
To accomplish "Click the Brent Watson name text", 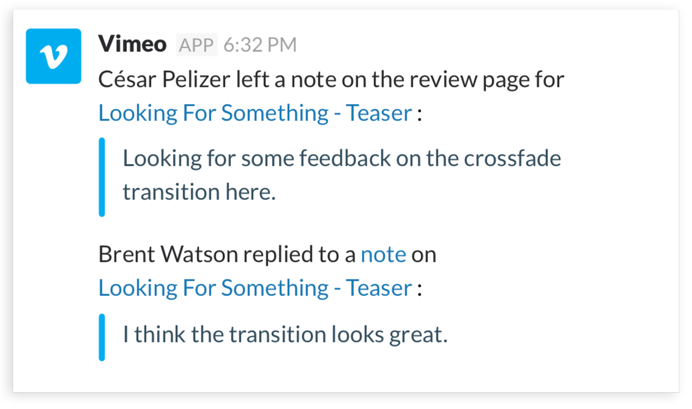I will tap(168, 254).
